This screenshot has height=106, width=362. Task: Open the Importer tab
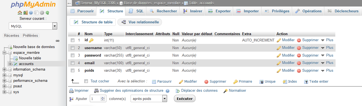(247, 11)
